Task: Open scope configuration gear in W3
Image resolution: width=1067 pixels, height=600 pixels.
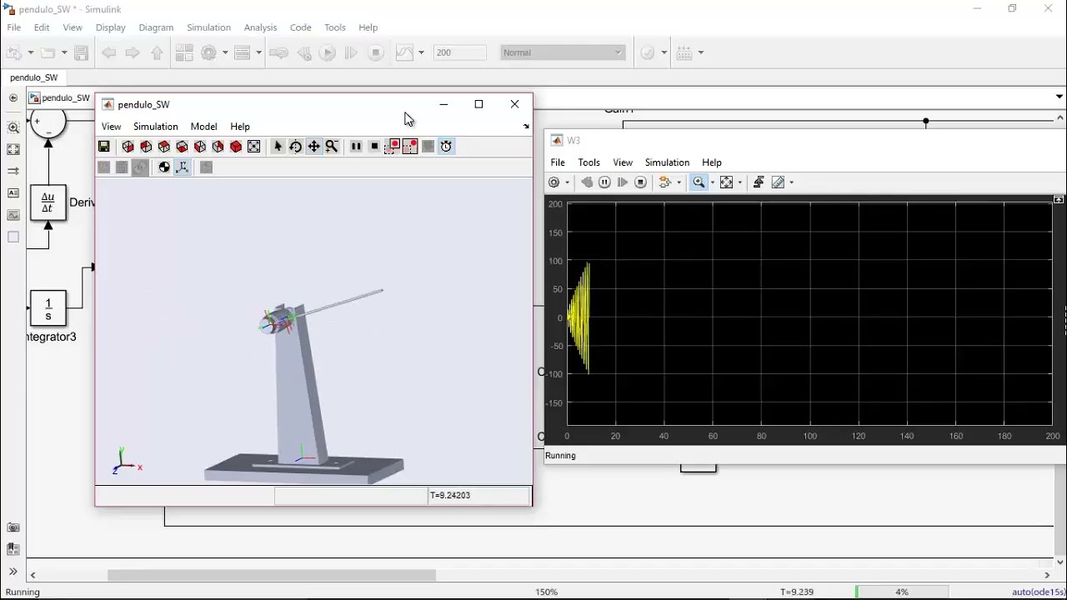Action: (554, 182)
